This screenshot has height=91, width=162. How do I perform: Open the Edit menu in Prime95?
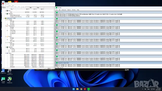click(x=59, y=10)
